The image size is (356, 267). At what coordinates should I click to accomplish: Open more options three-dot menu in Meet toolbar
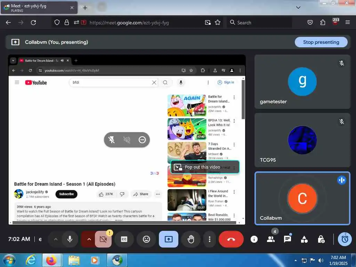(x=209, y=239)
